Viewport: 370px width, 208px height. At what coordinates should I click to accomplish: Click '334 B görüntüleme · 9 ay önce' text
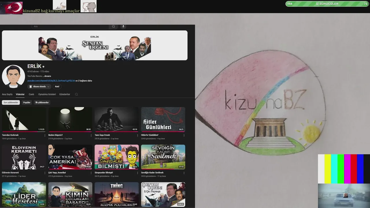(x=107, y=176)
